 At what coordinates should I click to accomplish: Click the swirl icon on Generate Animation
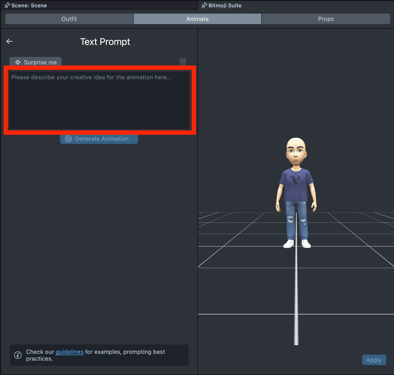click(x=68, y=139)
